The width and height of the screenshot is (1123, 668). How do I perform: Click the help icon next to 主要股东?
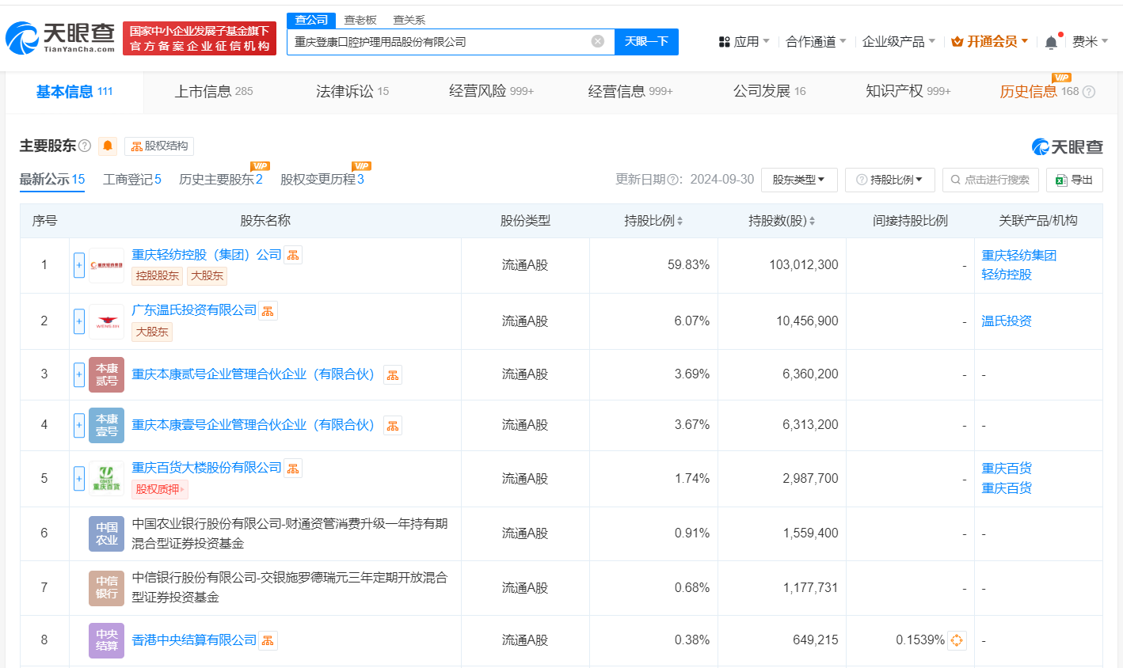pos(85,146)
